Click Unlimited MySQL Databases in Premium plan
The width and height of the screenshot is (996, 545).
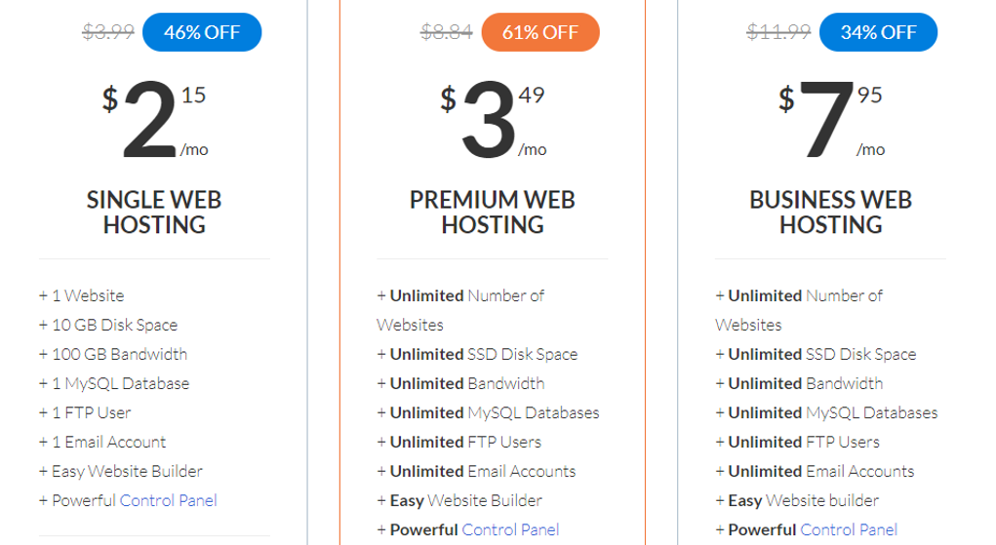(489, 412)
